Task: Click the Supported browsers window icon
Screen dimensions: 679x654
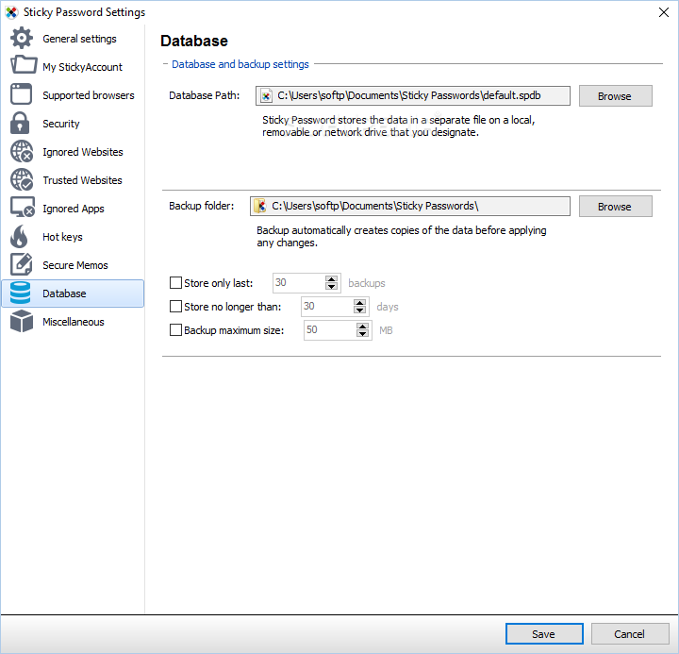Action: coord(21,94)
